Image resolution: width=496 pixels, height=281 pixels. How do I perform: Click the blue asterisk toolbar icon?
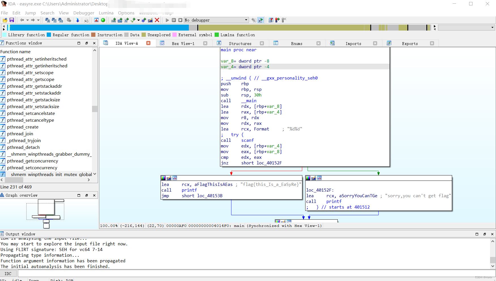click(x=144, y=20)
